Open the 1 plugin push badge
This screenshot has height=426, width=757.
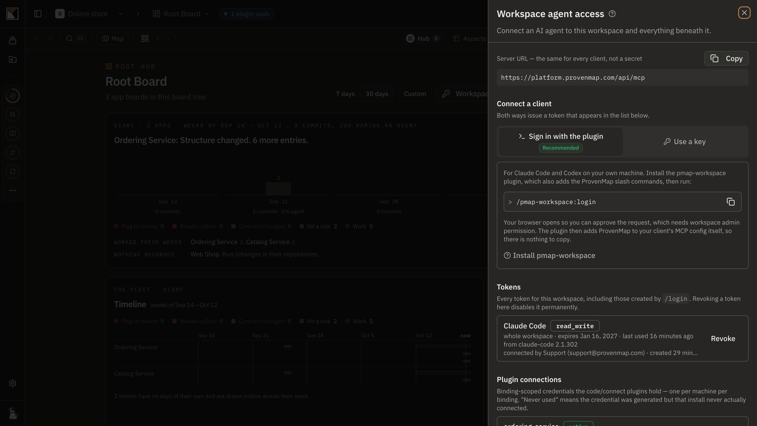(x=247, y=14)
